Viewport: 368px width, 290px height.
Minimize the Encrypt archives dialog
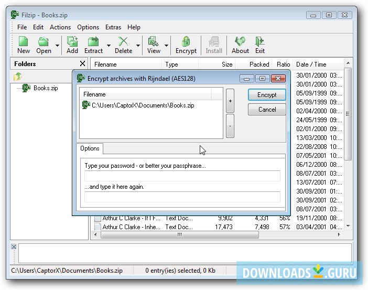click(x=247, y=79)
